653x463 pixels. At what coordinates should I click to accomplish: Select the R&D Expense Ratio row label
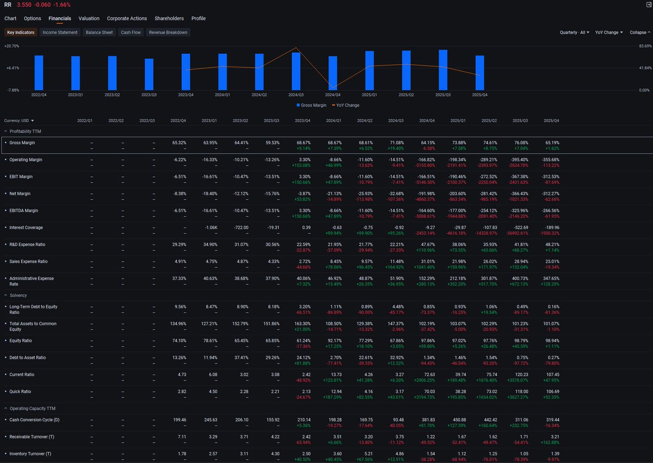point(28,244)
